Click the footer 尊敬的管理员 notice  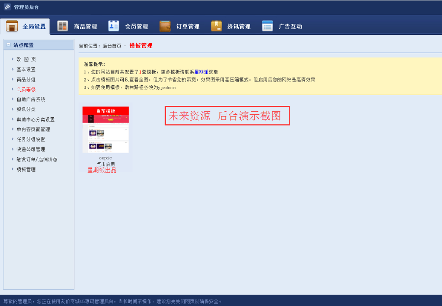click(112, 301)
